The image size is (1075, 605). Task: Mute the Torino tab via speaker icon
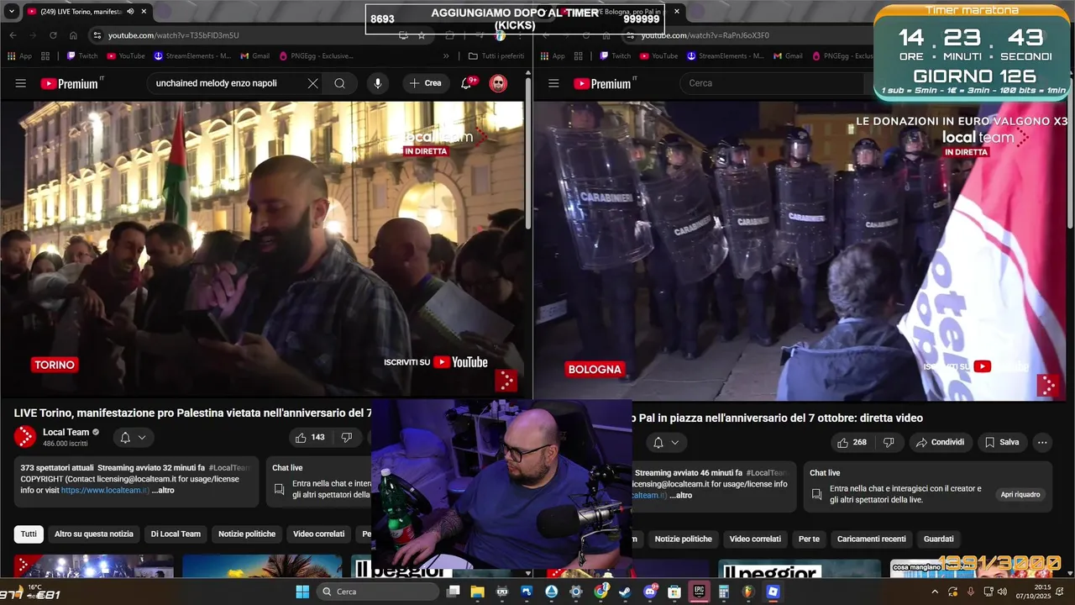click(x=130, y=11)
